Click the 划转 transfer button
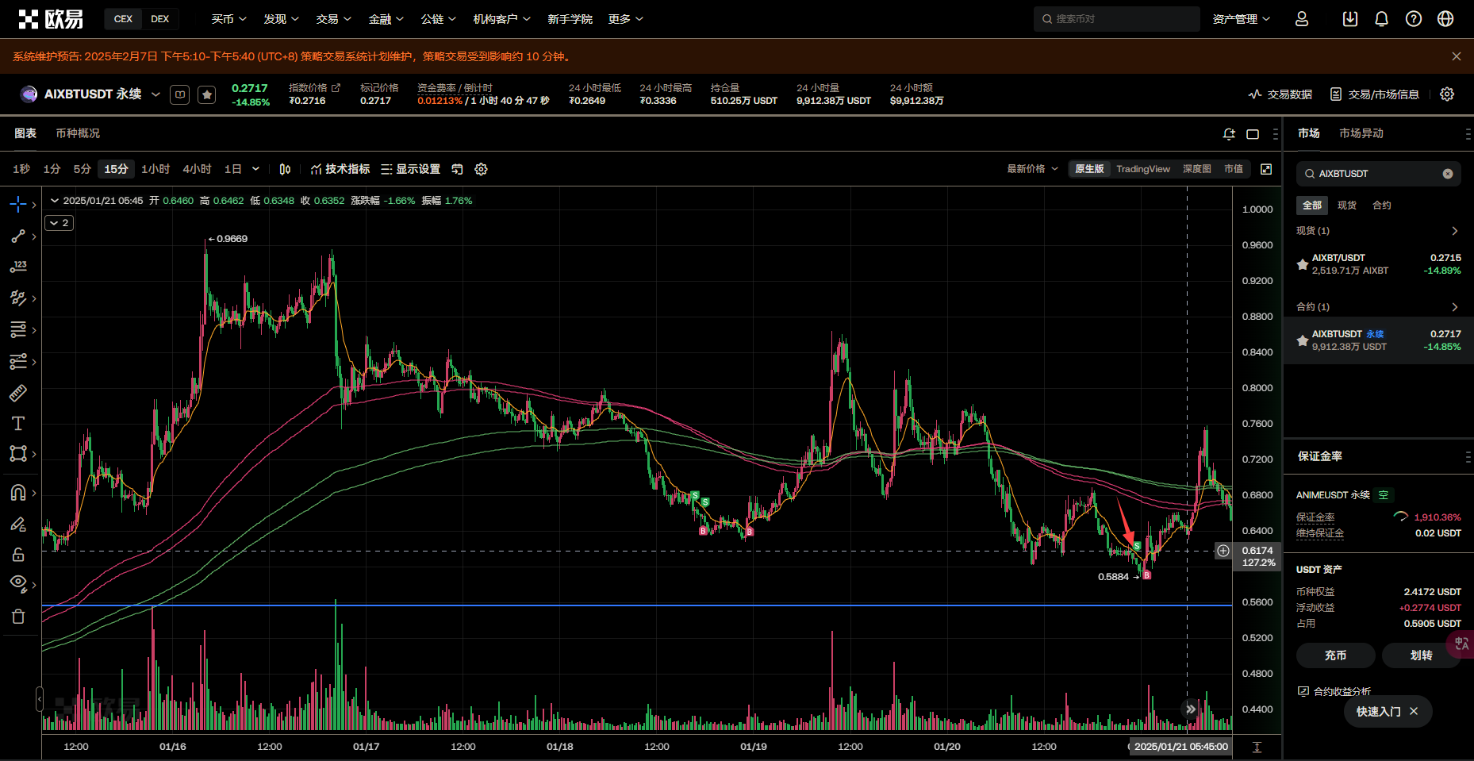 point(1421,655)
